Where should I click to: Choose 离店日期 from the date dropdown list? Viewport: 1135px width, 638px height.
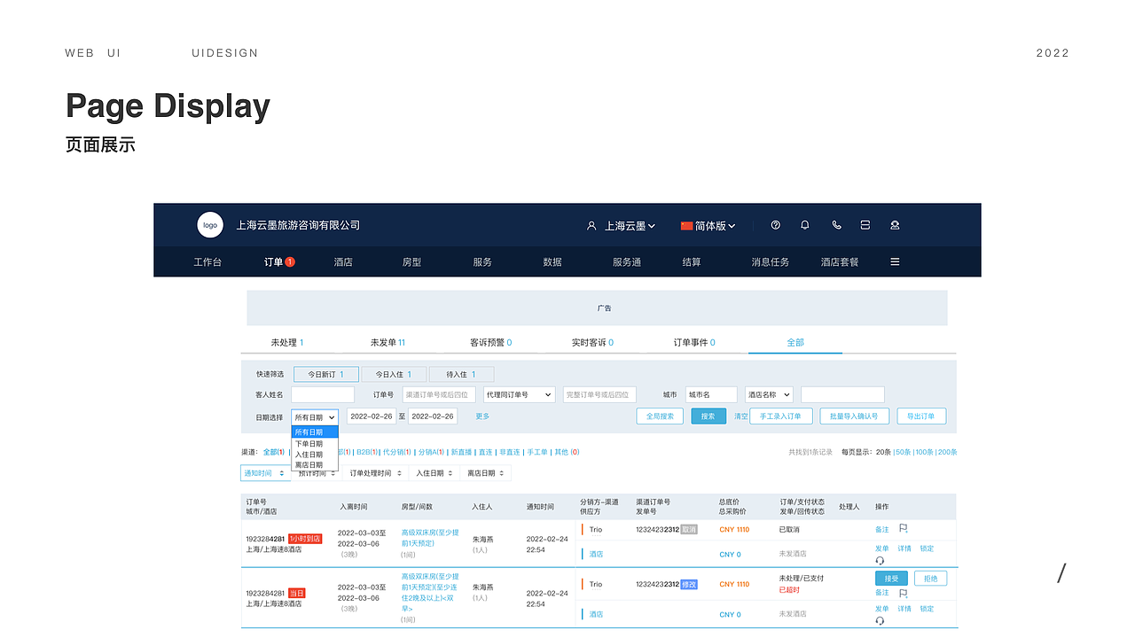click(x=315, y=464)
